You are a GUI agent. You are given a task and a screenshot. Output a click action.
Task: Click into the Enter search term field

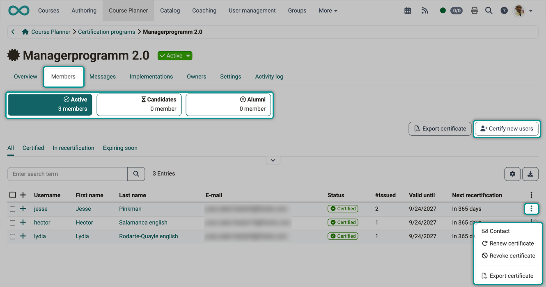click(68, 174)
